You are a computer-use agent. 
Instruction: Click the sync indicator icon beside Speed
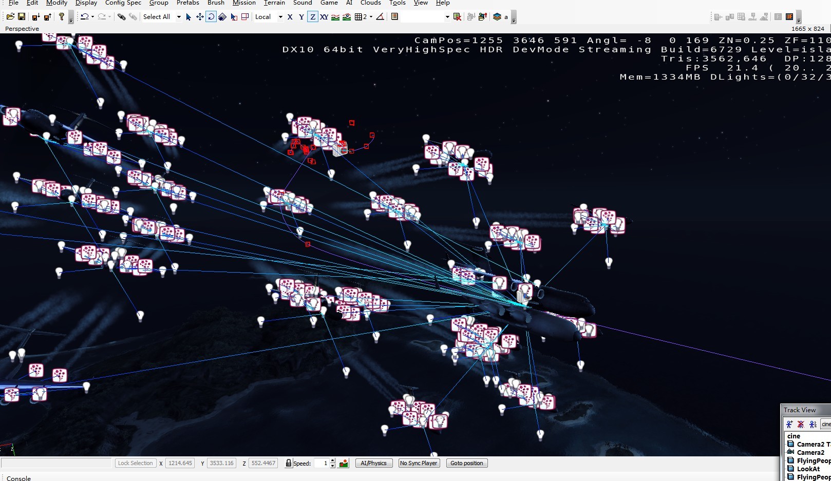[x=344, y=463]
